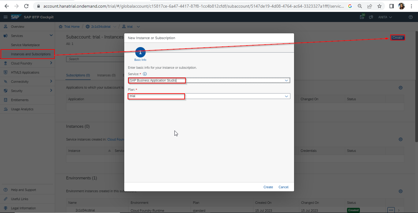Click the Credentials column header
Viewport: 418px width, 213px height.
pos(308,151)
